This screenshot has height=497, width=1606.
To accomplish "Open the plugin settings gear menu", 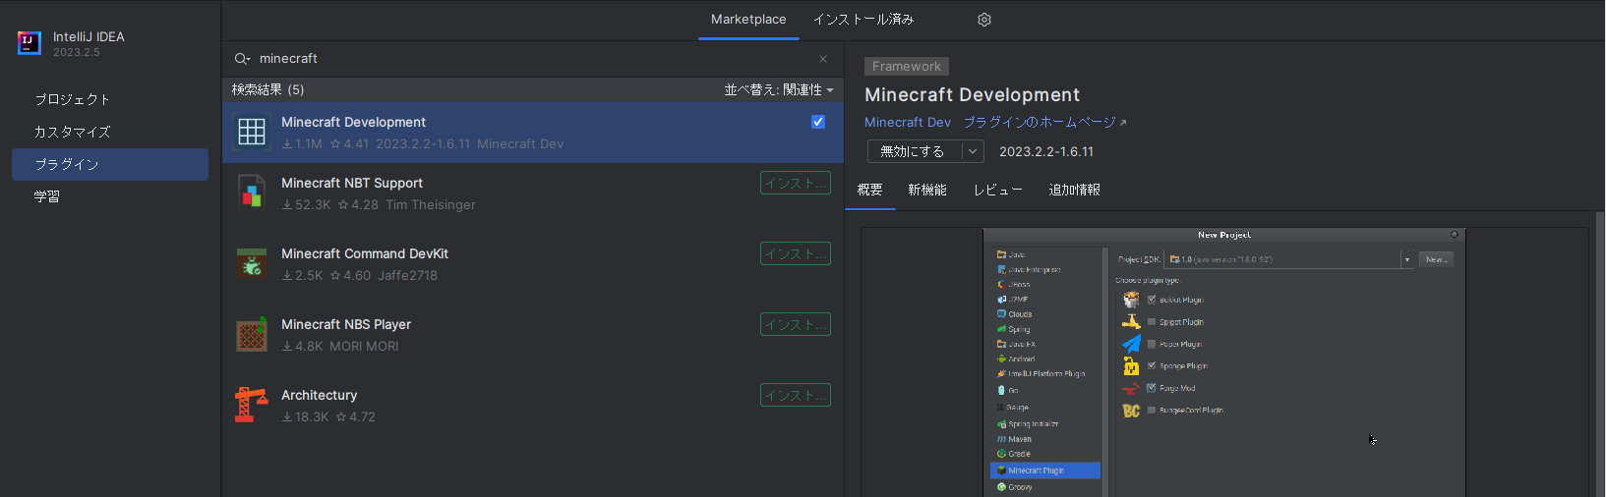I will point(984,20).
